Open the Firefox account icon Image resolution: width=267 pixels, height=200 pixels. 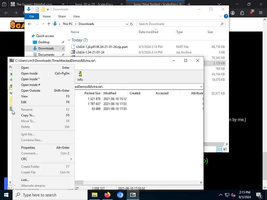pyautogui.click(x=233, y=13)
